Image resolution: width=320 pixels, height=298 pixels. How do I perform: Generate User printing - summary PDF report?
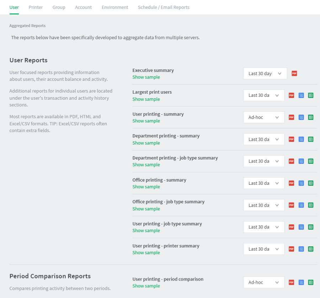click(291, 117)
